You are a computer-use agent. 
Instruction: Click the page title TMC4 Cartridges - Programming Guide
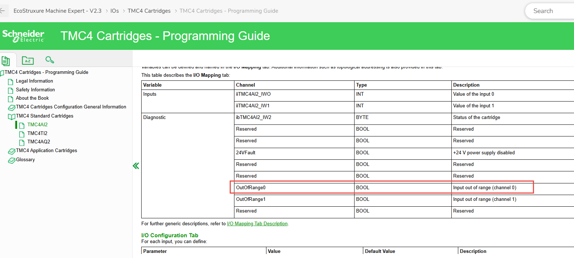click(165, 36)
